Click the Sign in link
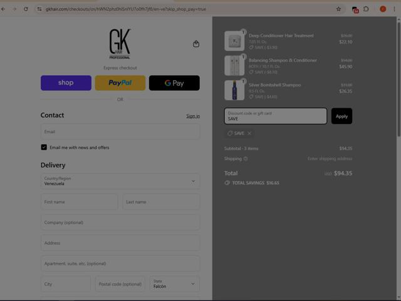Viewport: 401px width, 301px height. tap(193, 116)
